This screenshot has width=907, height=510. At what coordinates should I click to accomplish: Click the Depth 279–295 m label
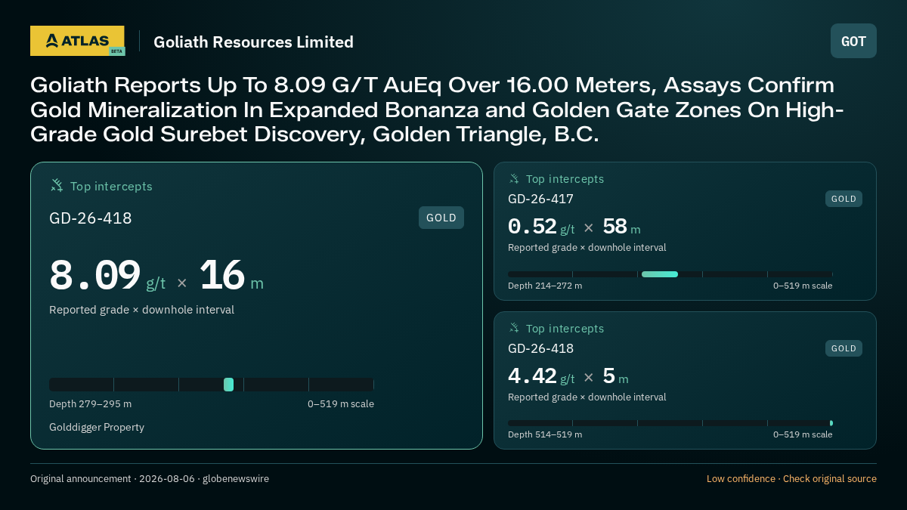[x=90, y=404]
